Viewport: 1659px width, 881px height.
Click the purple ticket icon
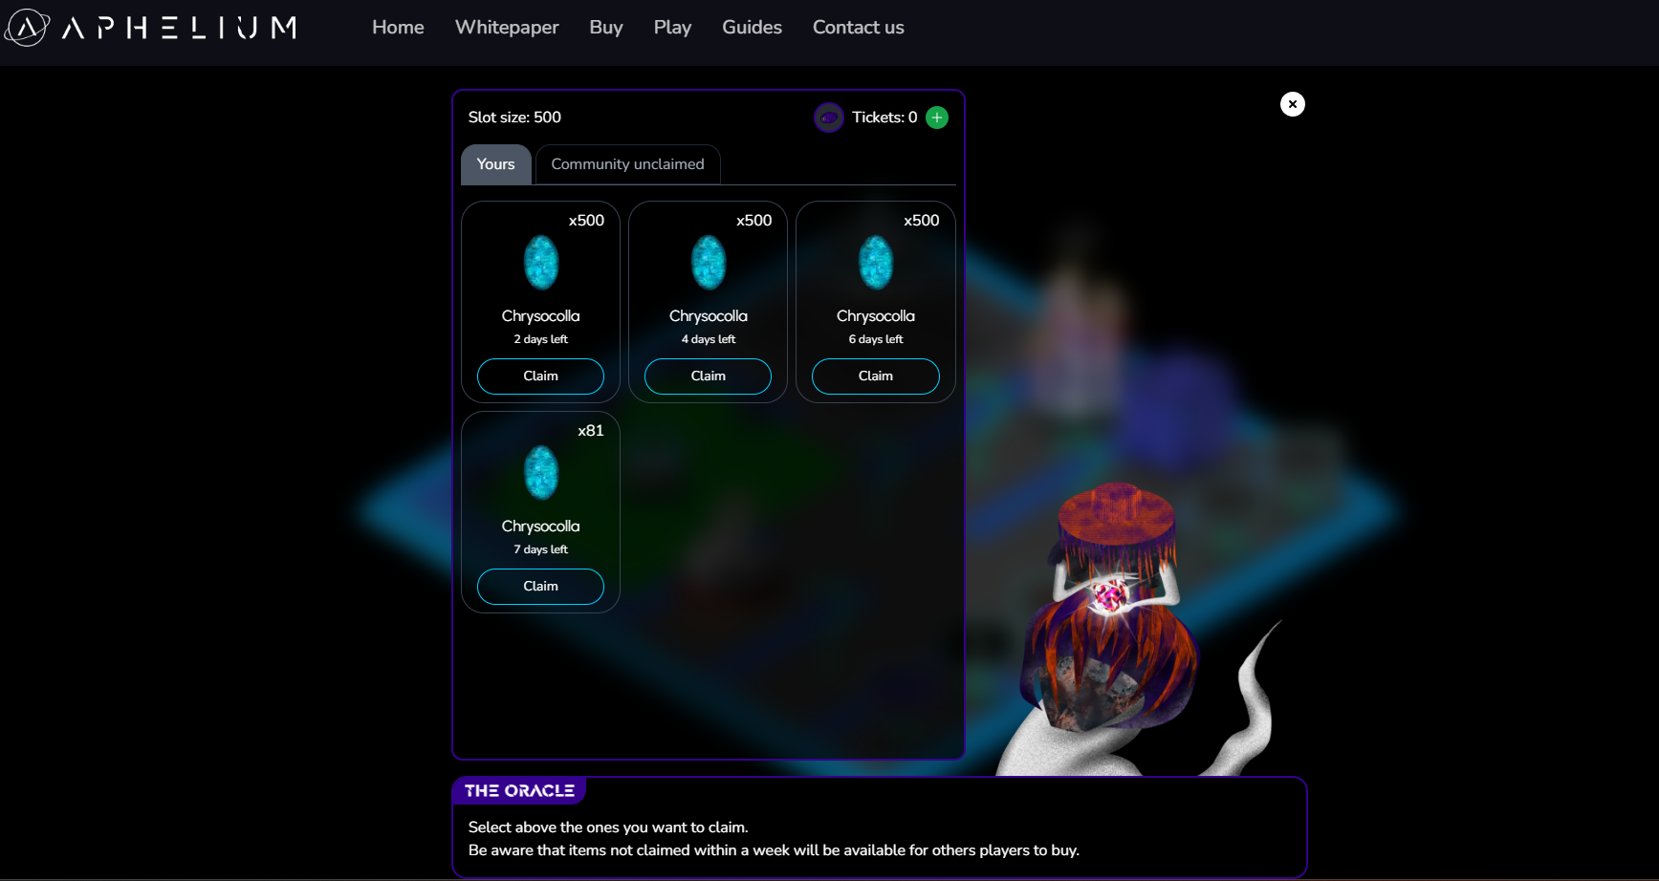(828, 118)
